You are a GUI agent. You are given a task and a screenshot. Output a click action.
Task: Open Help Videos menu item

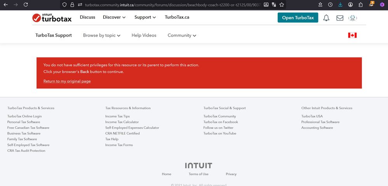[x=144, y=35]
